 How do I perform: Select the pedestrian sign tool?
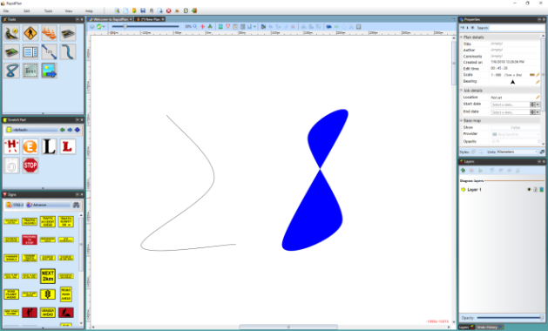pyautogui.click(x=30, y=34)
